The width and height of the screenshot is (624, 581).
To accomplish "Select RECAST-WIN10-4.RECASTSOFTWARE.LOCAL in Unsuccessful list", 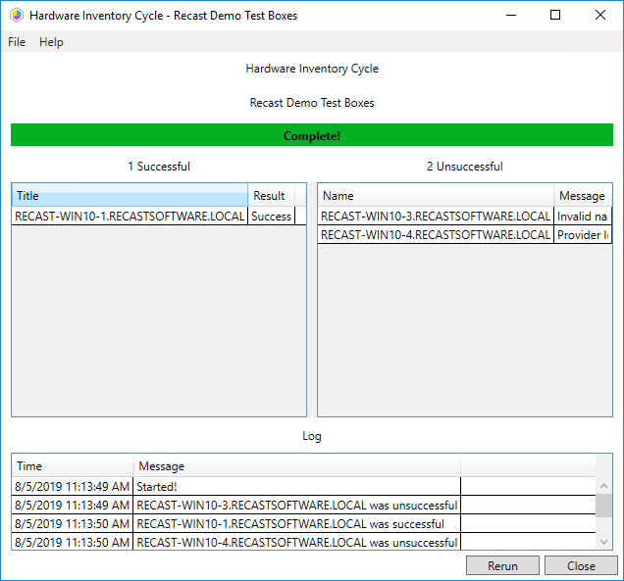I will tap(436, 235).
